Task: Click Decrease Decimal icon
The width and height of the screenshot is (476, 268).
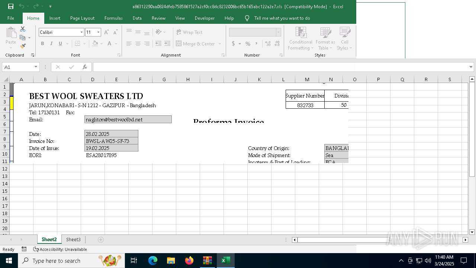Action: pos(277,44)
